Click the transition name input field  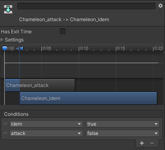(86, 6)
